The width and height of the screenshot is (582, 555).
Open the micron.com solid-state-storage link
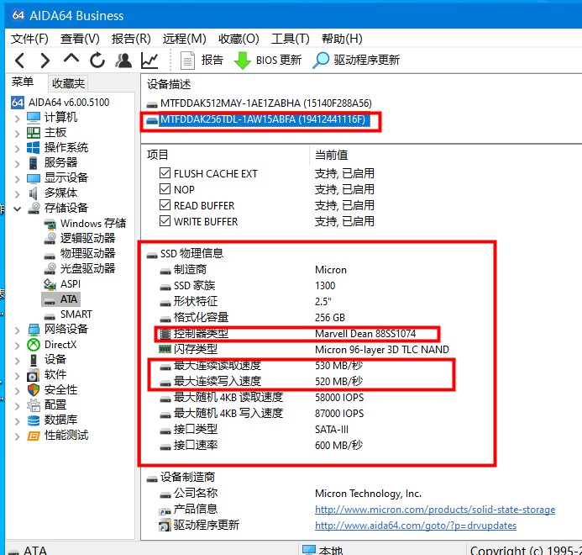click(435, 510)
